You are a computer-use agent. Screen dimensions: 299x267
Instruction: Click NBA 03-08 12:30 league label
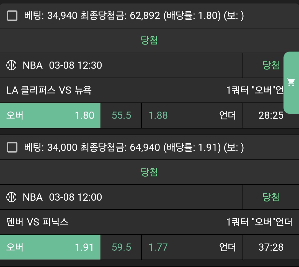pyautogui.click(x=62, y=66)
